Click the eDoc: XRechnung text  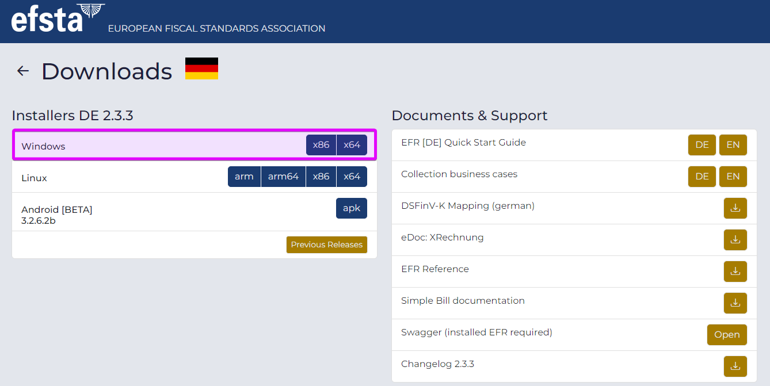443,237
